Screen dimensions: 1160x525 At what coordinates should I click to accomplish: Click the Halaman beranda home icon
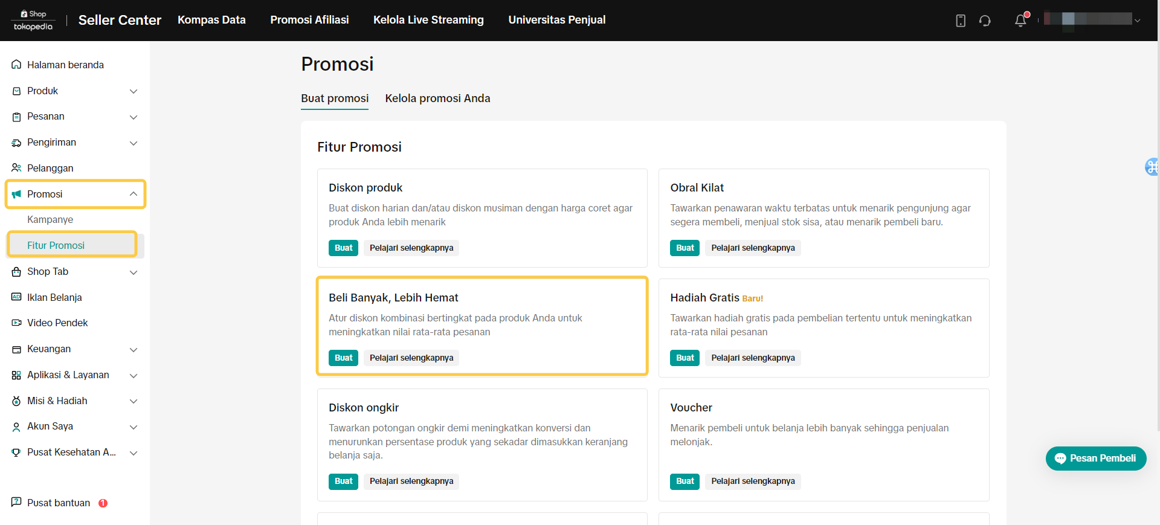(16, 65)
